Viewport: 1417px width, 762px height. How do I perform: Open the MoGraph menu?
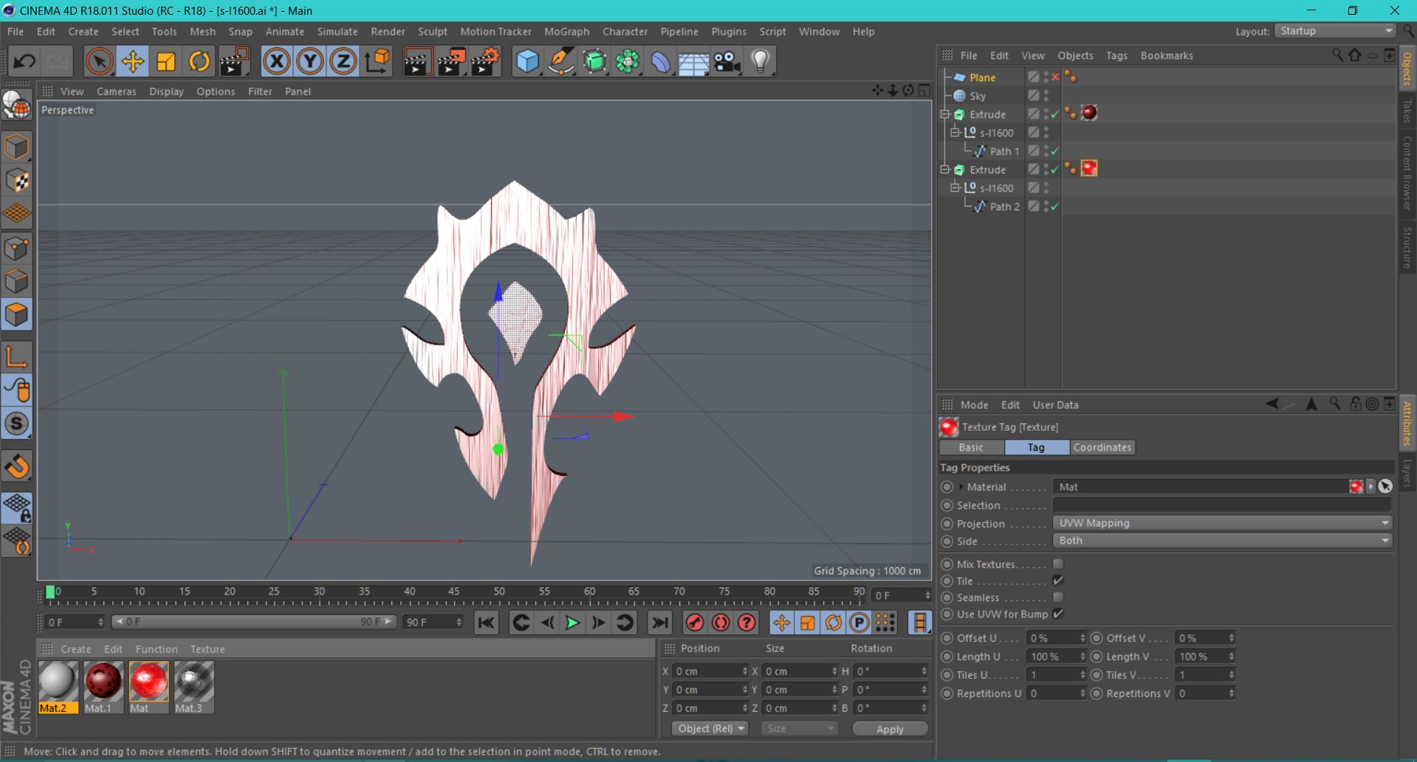coord(566,32)
